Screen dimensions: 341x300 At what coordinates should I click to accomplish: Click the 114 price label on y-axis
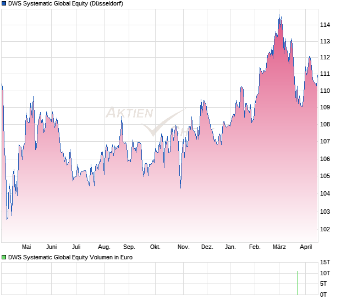point(325,25)
